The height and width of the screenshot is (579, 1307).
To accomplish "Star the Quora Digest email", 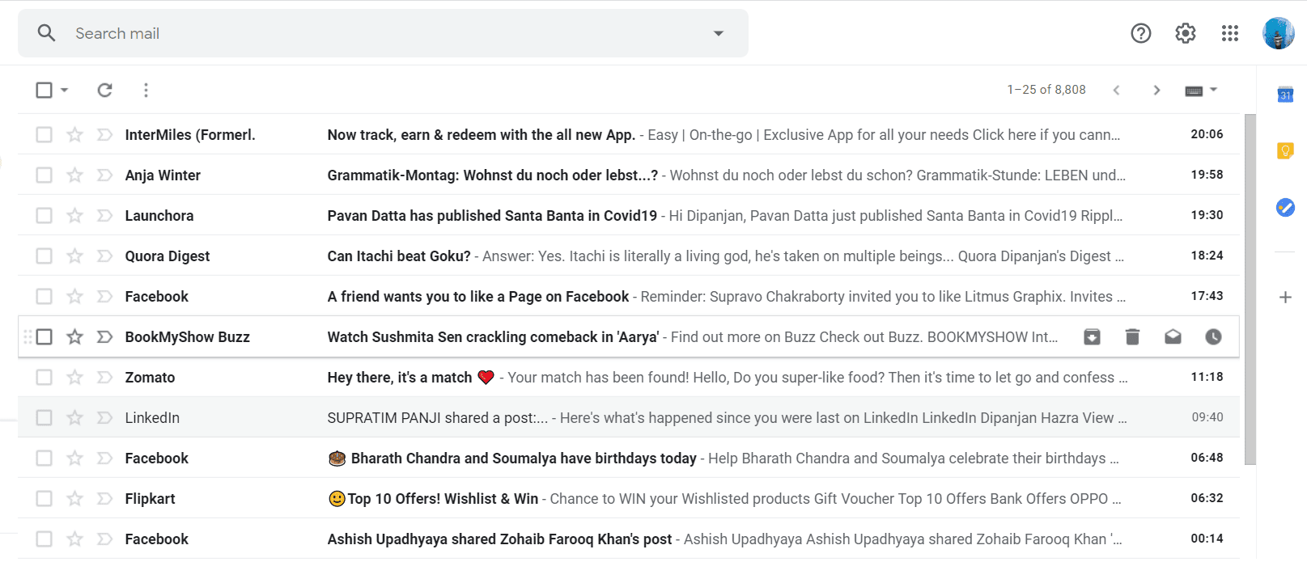I will (74, 256).
